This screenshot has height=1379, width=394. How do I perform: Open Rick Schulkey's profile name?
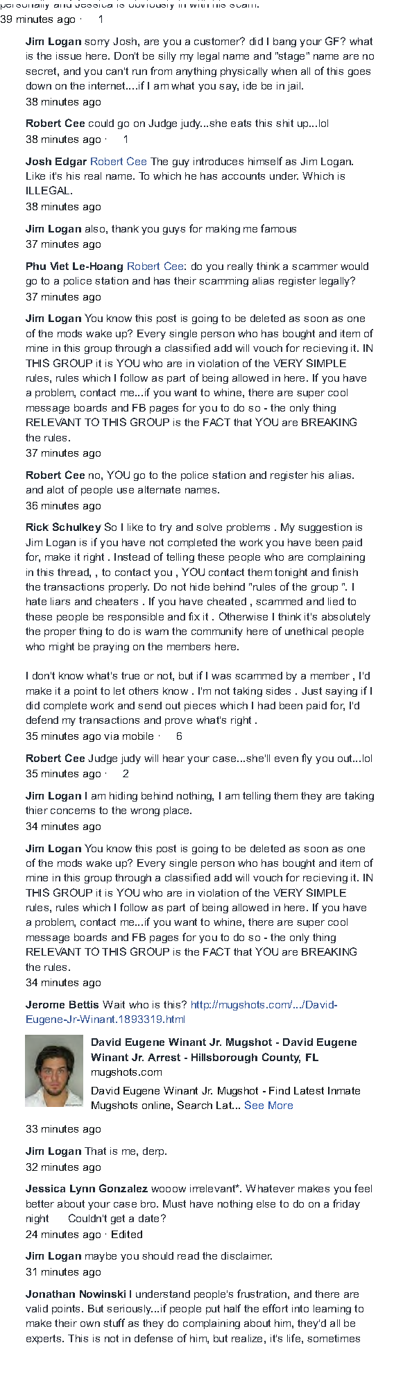(63, 527)
